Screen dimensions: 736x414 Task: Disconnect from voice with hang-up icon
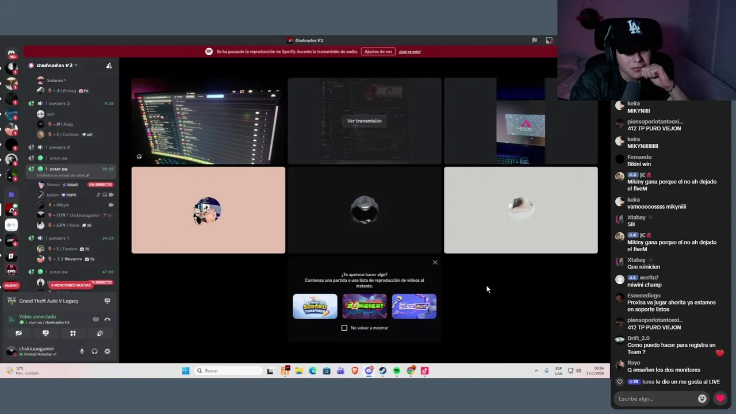[107, 319]
